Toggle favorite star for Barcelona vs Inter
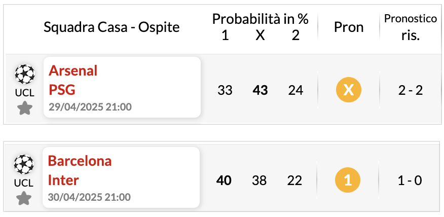Image resolution: width=444 pixels, height=217 pixels. (x=24, y=199)
